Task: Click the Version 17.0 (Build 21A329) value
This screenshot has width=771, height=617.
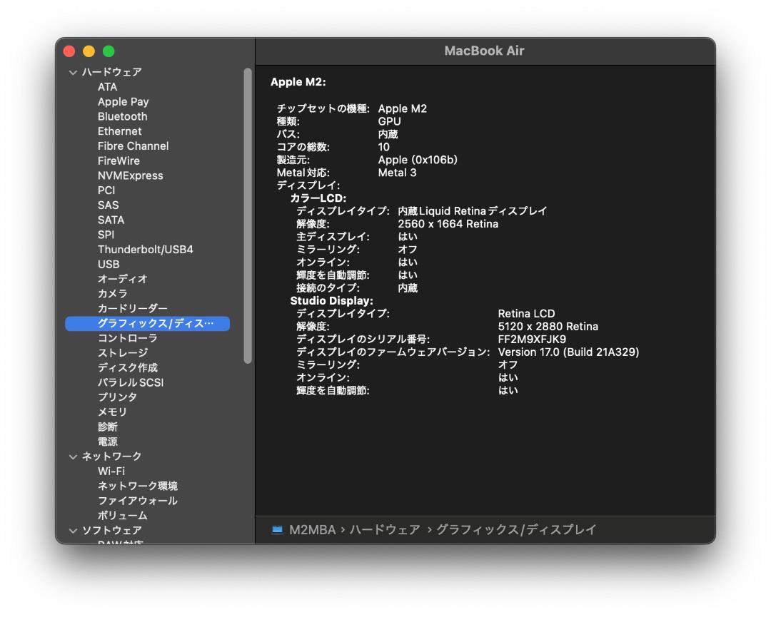Action: click(x=568, y=352)
